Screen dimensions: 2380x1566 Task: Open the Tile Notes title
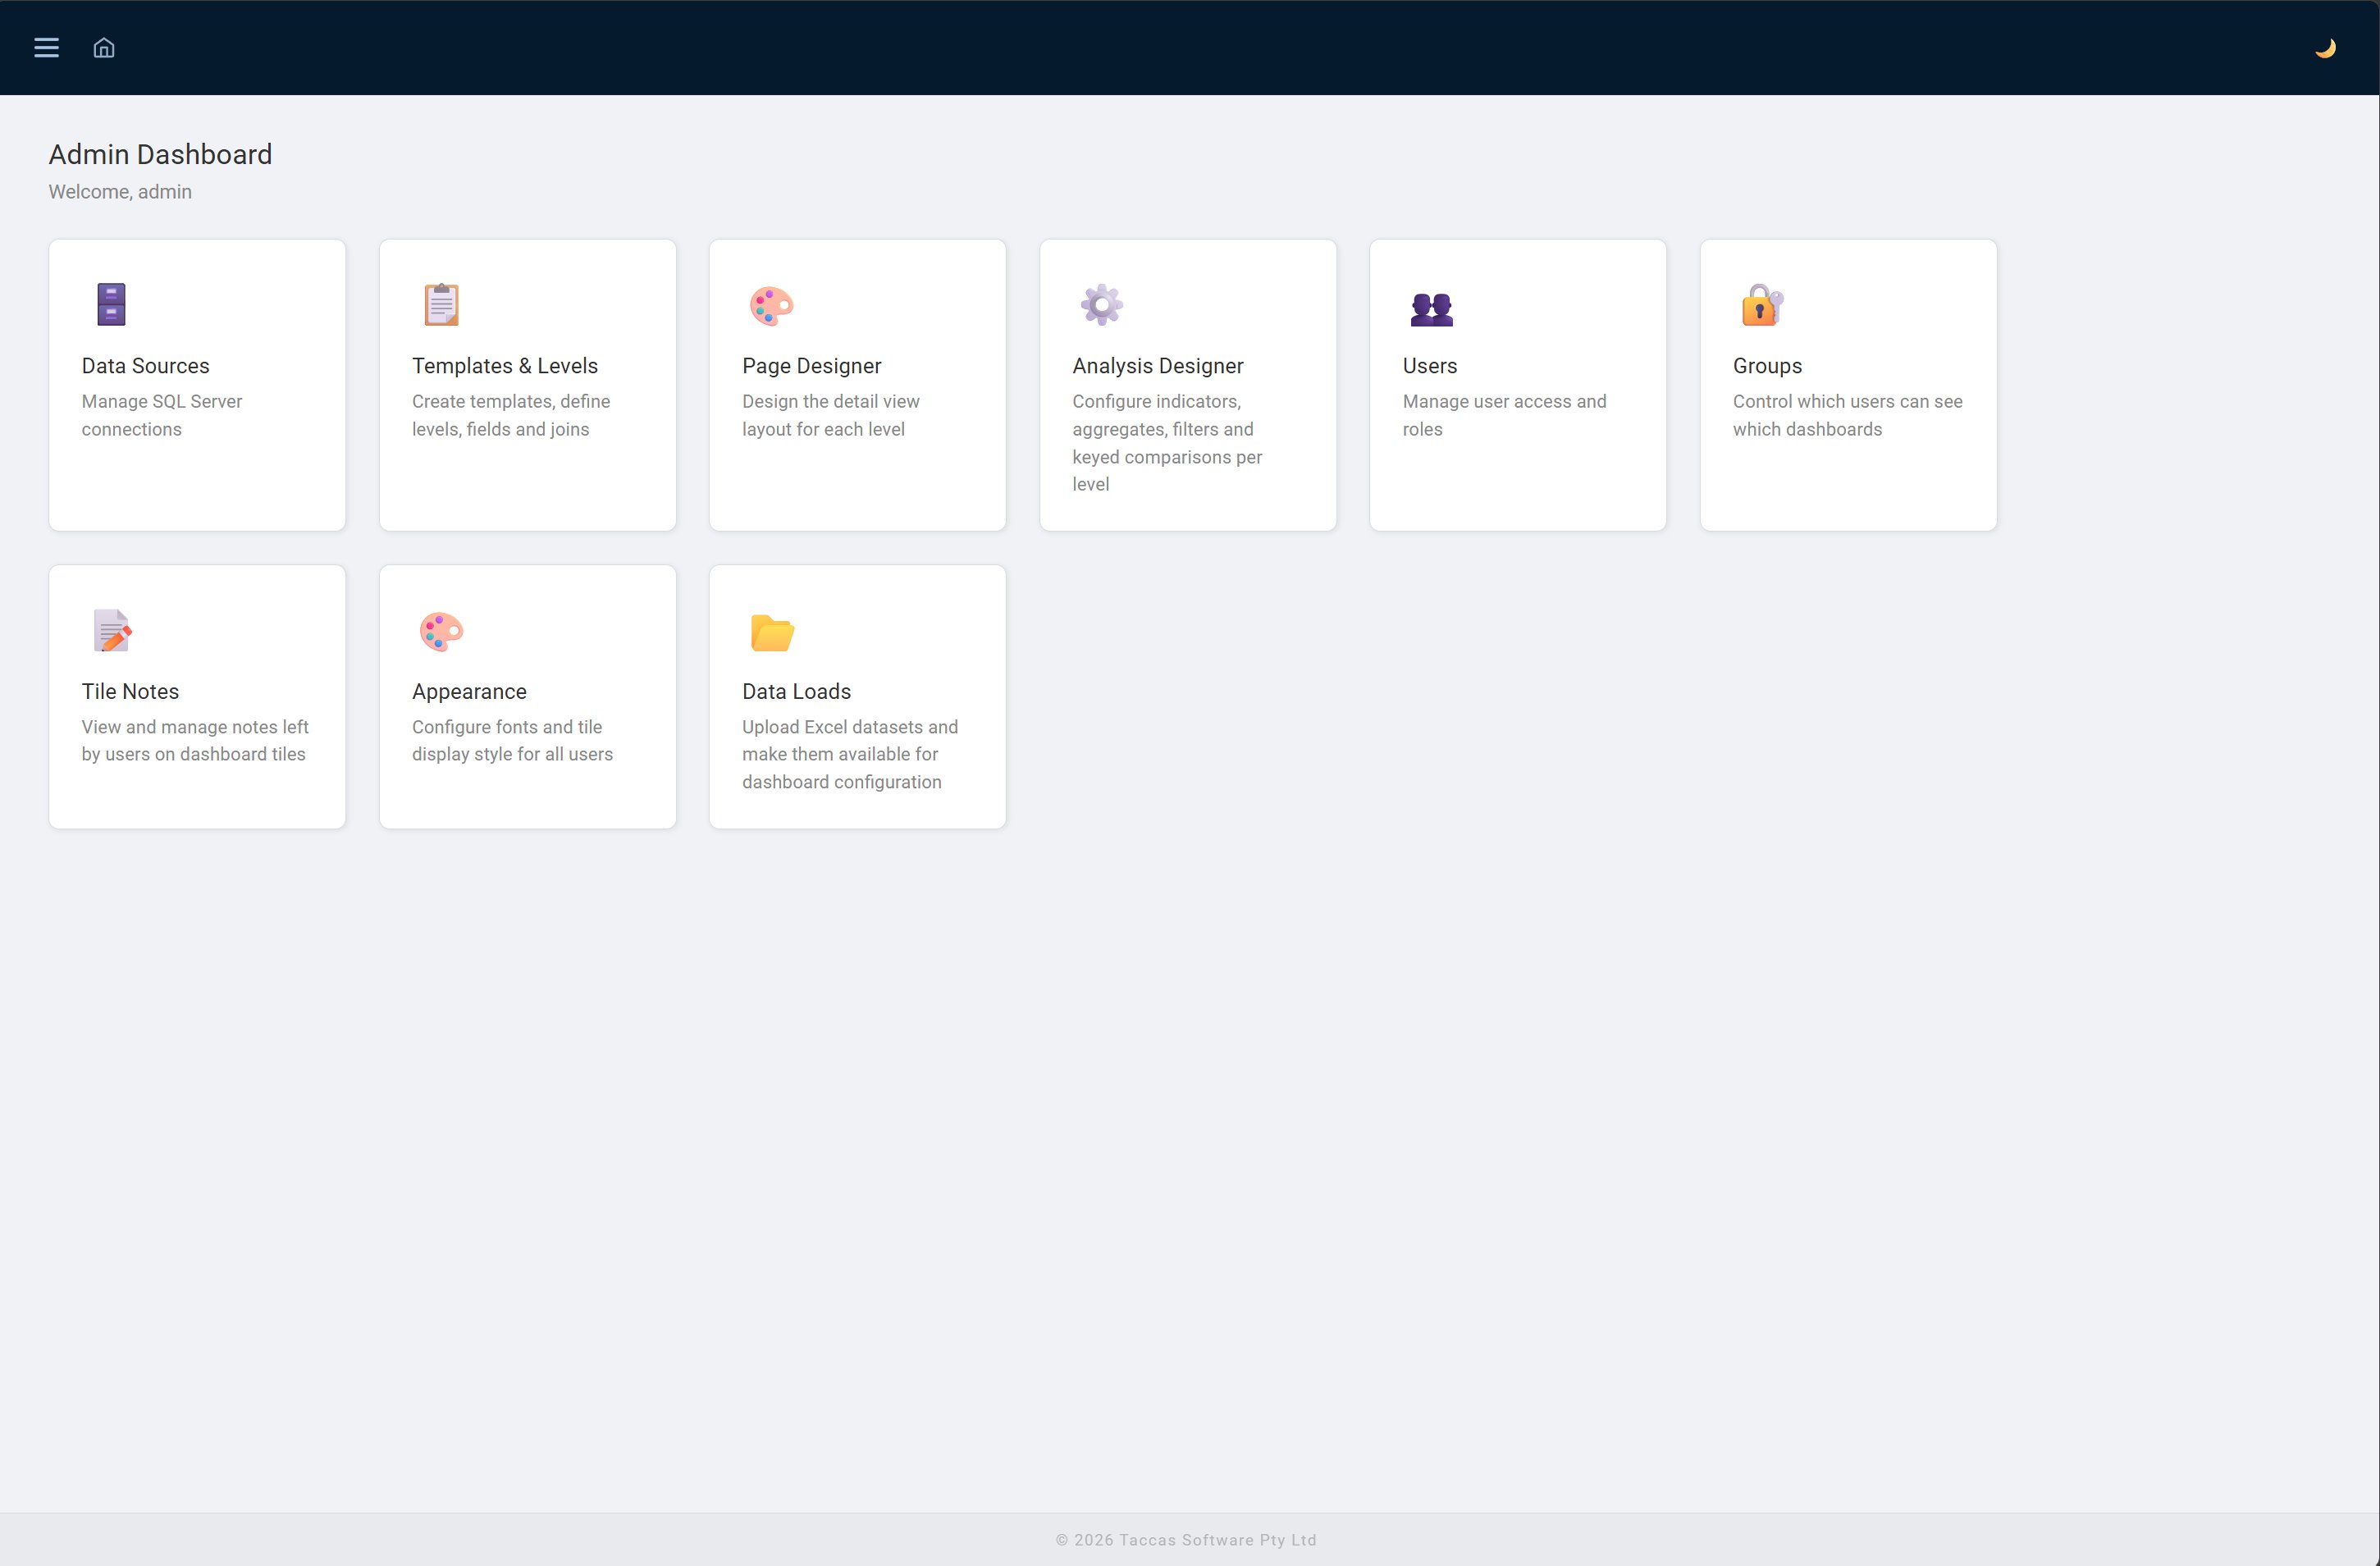coord(130,691)
